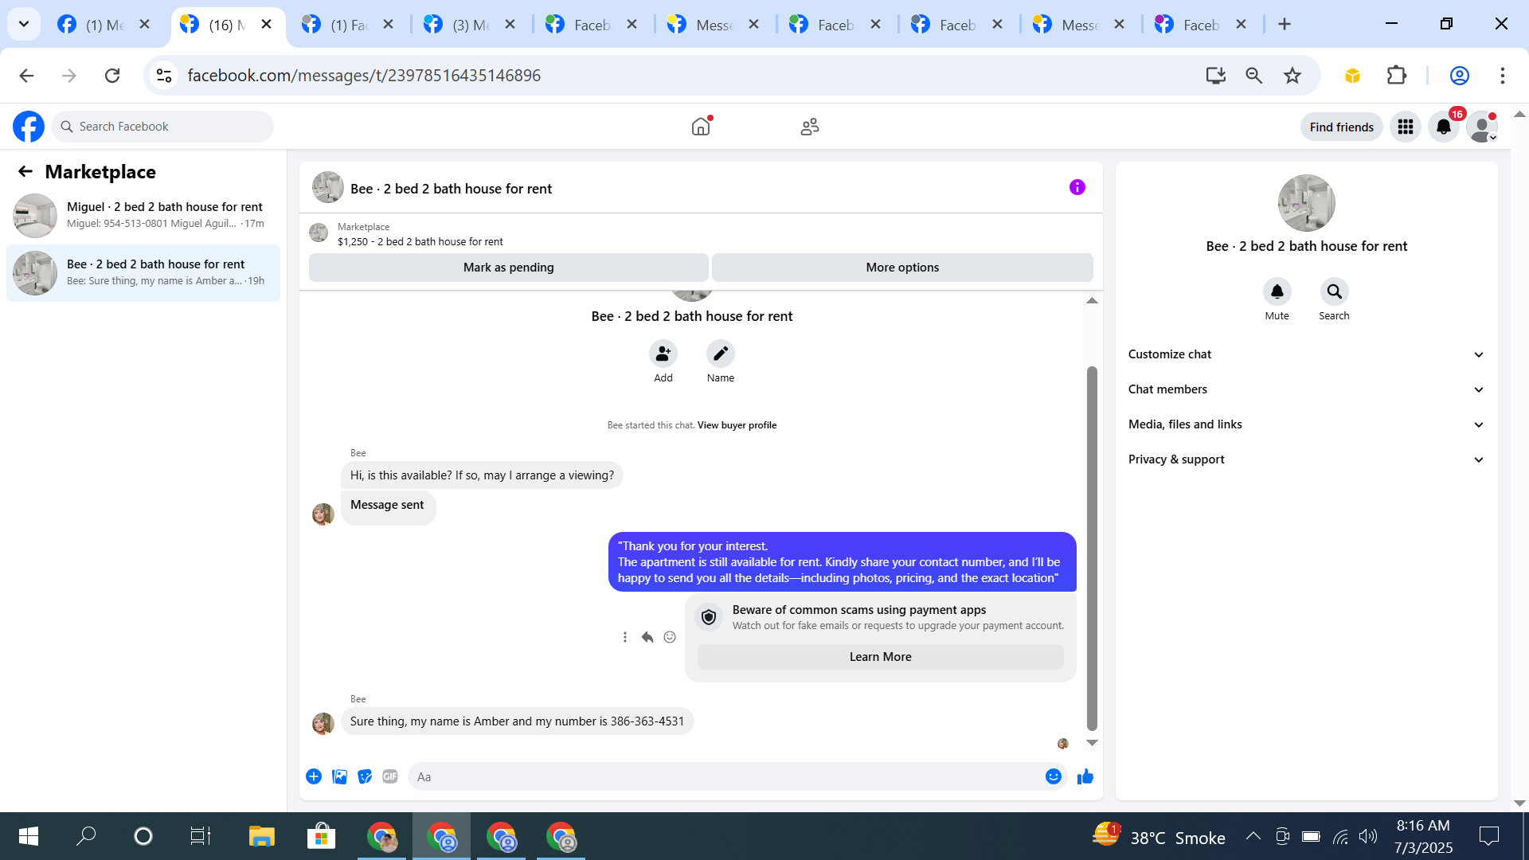Click the Add people icon
This screenshot has height=860, width=1529.
point(663,354)
